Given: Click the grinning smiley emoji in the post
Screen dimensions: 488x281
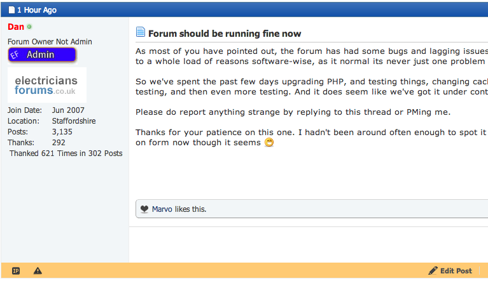Looking at the screenshot, I should coord(269,142).
